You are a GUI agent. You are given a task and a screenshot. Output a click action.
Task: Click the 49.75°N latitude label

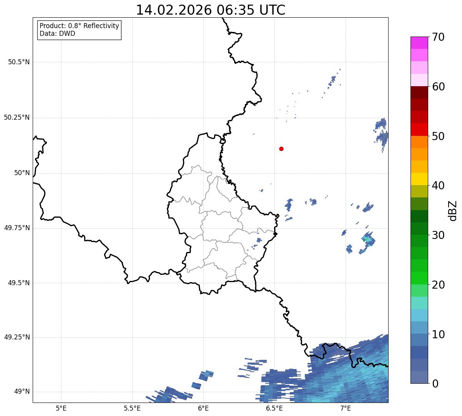point(17,228)
